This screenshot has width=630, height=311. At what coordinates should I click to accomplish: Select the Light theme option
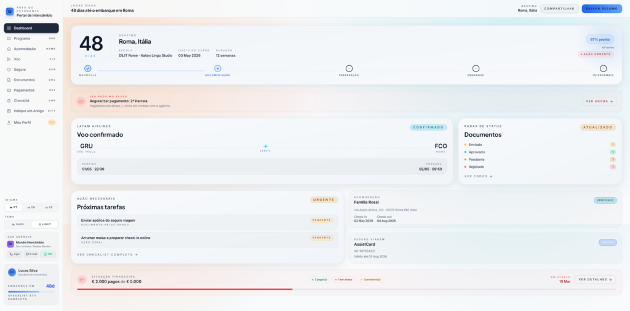point(44,224)
